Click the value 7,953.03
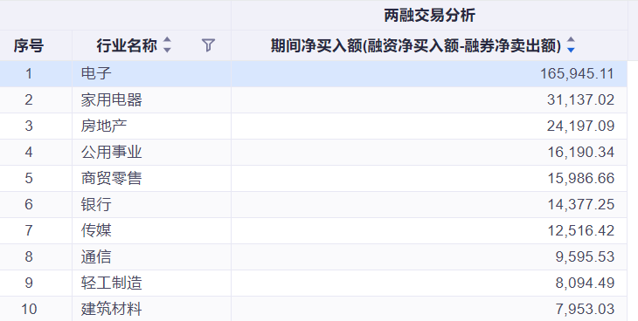Image resolution: width=638 pixels, height=321 pixels. pyautogui.click(x=585, y=309)
